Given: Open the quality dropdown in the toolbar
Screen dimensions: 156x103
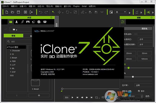Looking at the screenshot, I should click(x=121, y=12).
